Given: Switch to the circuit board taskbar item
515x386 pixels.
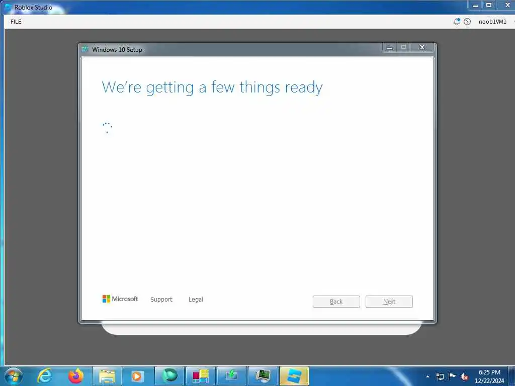Looking at the screenshot, I should click(x=263, y=376).
